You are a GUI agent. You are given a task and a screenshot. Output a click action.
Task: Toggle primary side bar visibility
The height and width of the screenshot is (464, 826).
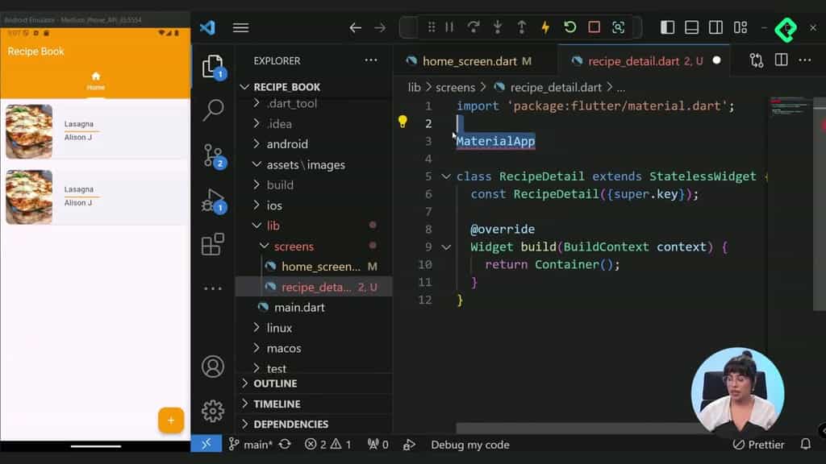click(667, 27)
